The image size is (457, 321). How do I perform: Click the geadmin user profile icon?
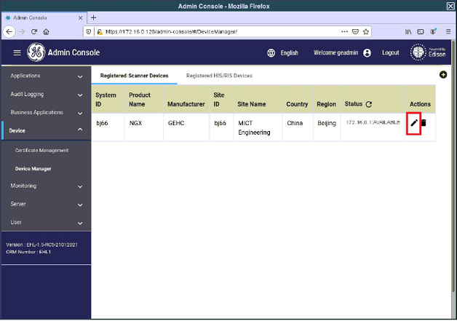(367, 52)
